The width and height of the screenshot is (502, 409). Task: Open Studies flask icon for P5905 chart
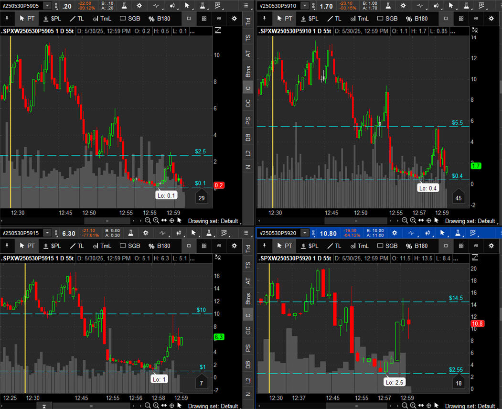click(x=125, y=6)
